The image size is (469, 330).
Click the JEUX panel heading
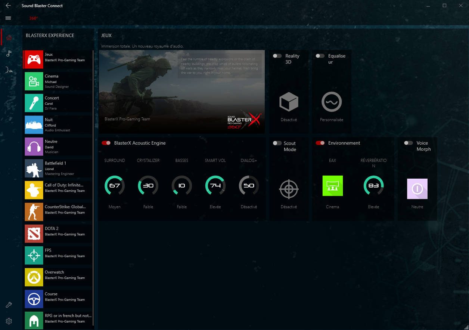click(106, 36)
